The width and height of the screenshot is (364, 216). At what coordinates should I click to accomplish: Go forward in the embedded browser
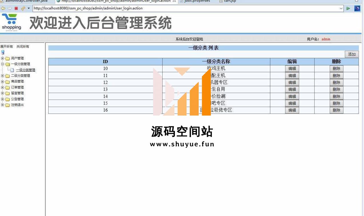point(10,8)
